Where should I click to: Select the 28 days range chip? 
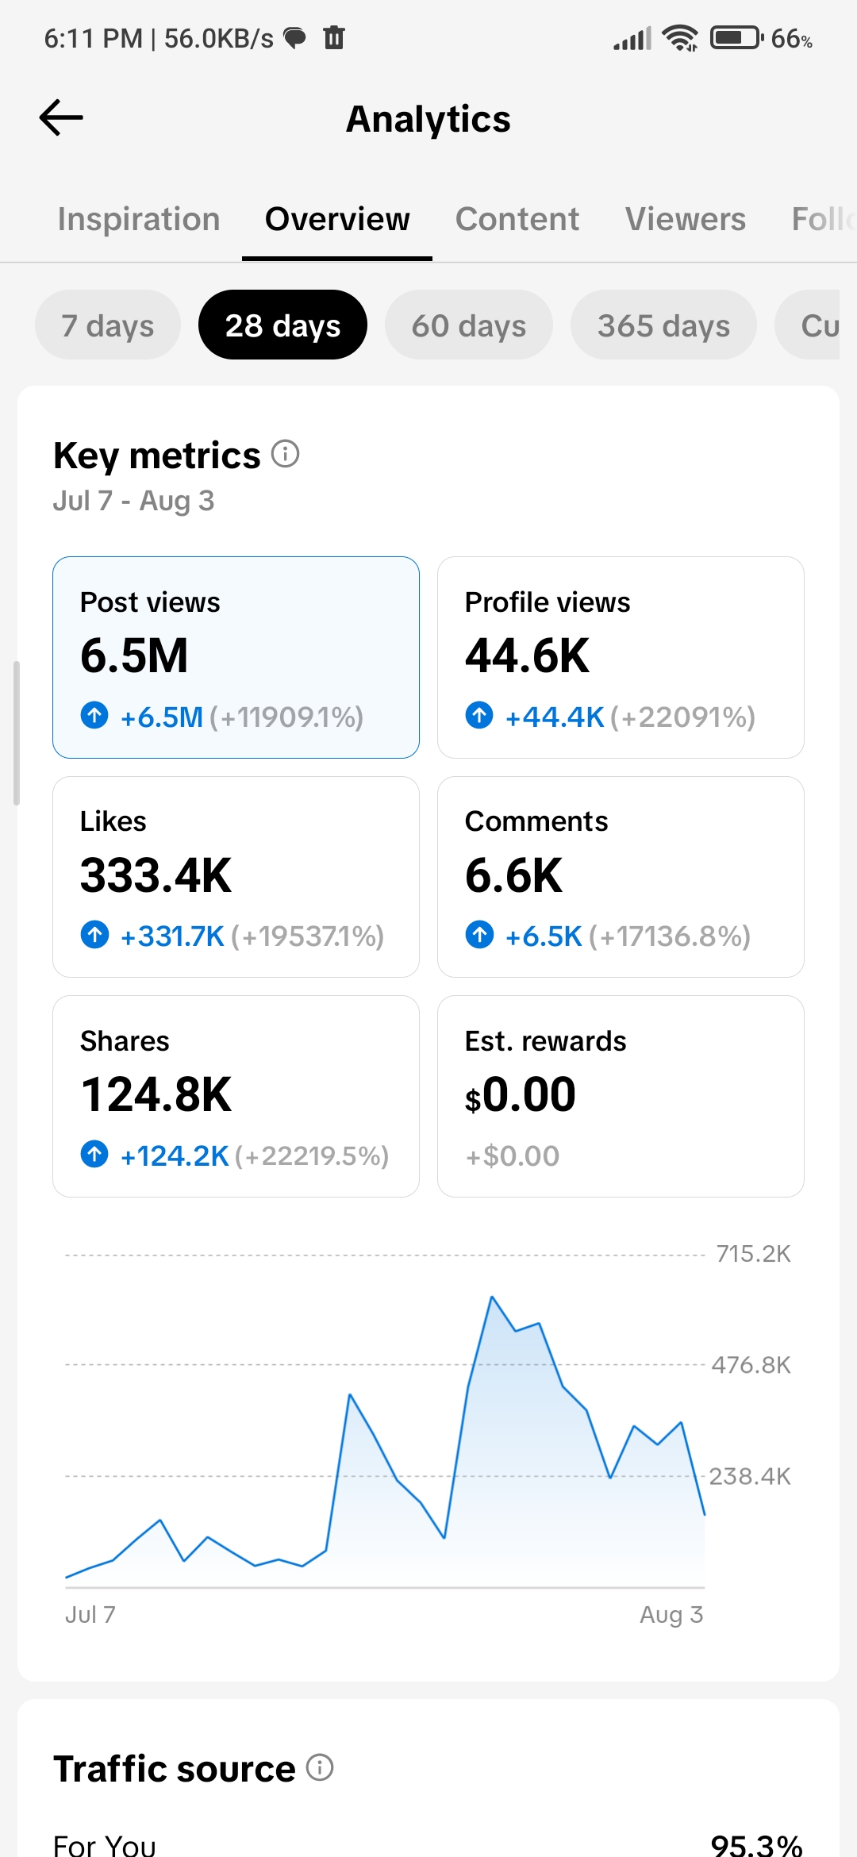[282, 325]
